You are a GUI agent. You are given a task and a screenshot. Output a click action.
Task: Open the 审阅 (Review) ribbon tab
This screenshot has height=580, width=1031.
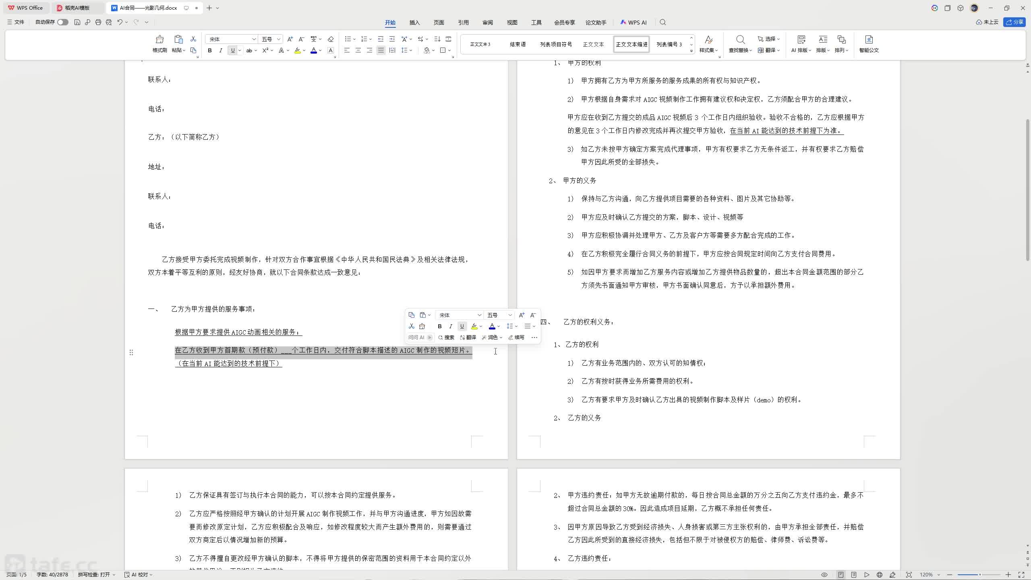(487, 23)
